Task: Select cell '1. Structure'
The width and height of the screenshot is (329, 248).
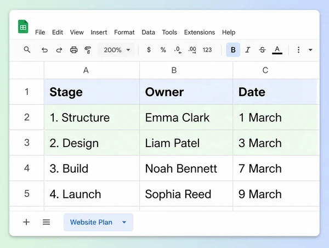Action: coord(92,117)
